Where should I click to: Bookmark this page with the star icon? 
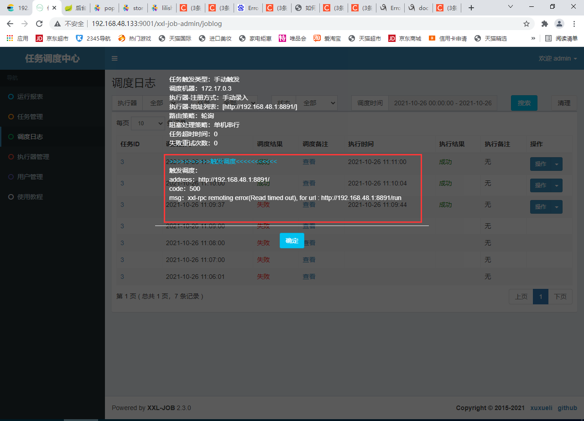527,24
